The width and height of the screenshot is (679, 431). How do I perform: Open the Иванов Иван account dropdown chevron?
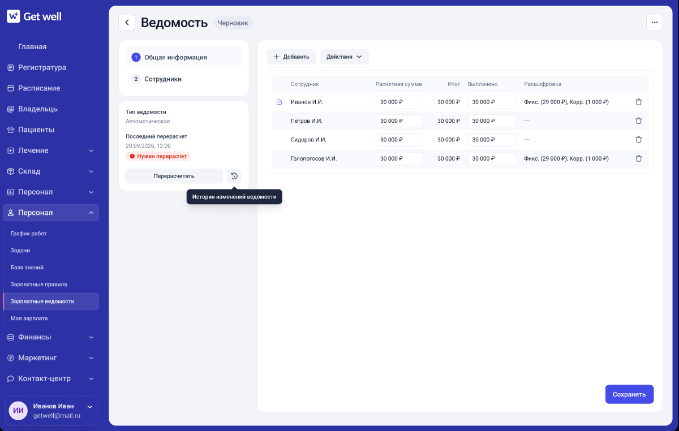point(90,407)
